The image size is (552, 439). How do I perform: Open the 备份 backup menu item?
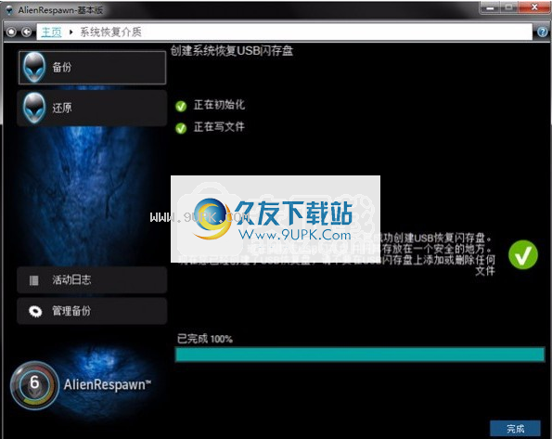click(92, 68)
